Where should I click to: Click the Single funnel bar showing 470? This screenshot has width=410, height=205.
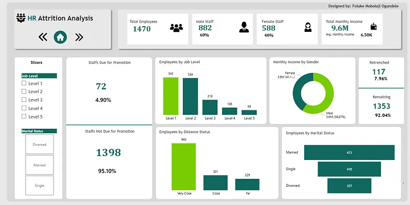[349, 169]
